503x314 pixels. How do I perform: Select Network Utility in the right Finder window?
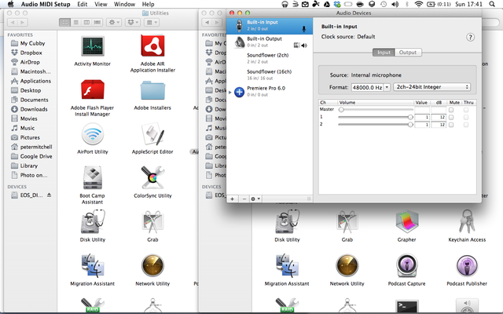(x=347, y=265)
